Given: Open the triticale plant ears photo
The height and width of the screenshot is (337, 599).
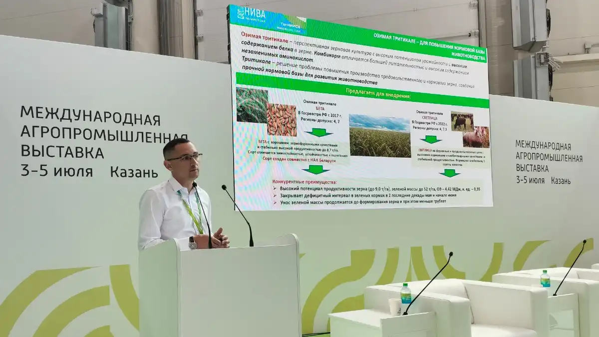Looking at the screenshot, I should click(252, 105).
